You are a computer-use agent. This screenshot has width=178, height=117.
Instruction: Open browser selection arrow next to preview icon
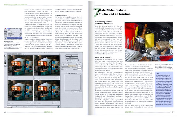point(60,107)
